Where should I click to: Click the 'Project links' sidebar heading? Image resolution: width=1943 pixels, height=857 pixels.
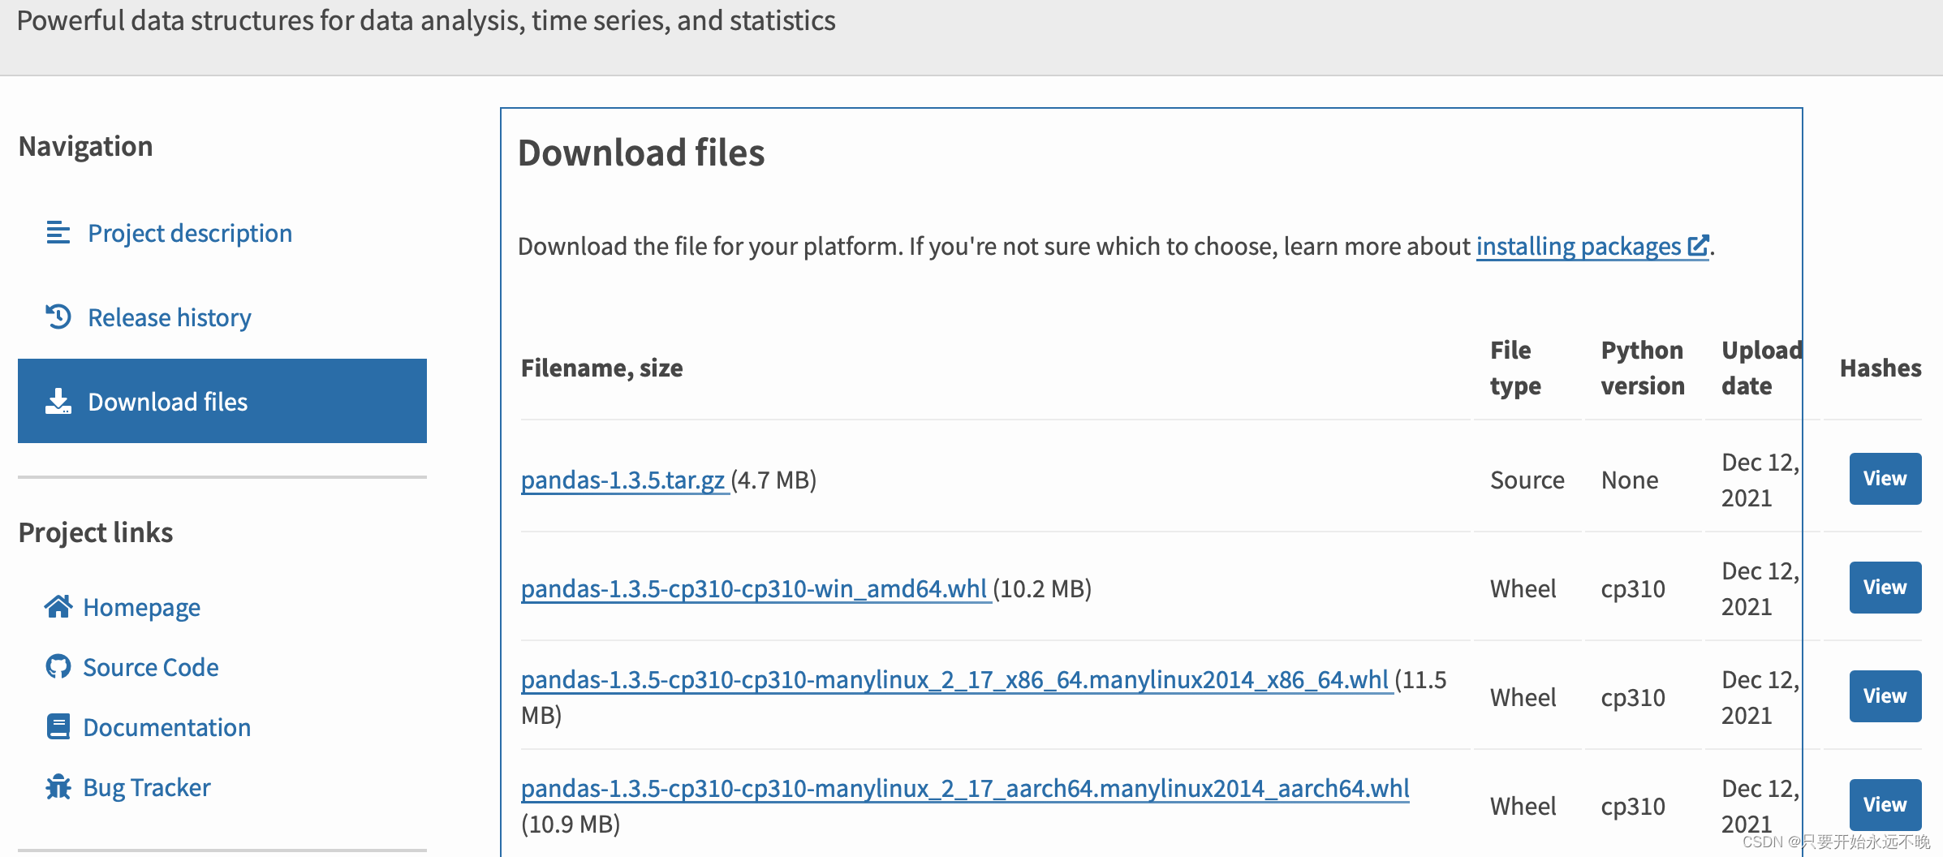coord(96,532)
